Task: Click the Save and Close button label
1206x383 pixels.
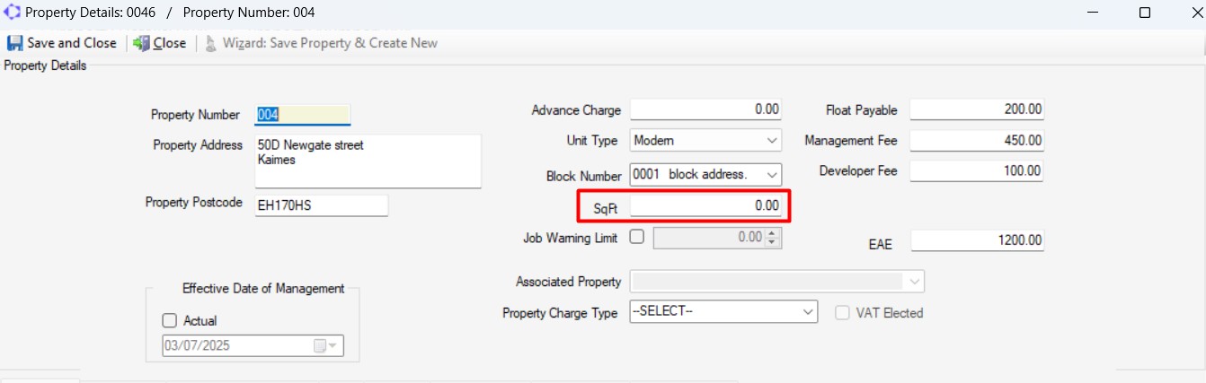Action: 72,43
